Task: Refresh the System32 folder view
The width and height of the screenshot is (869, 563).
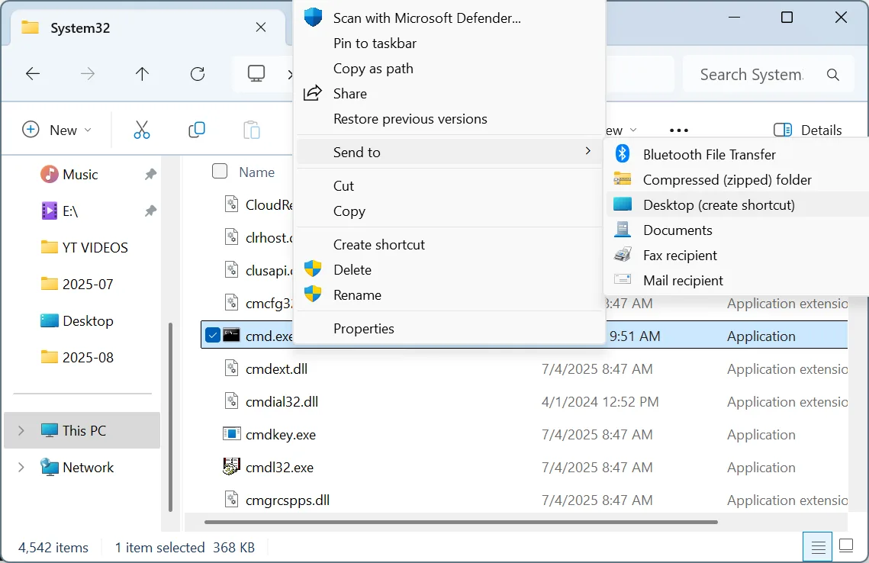Action: (198, 74)
